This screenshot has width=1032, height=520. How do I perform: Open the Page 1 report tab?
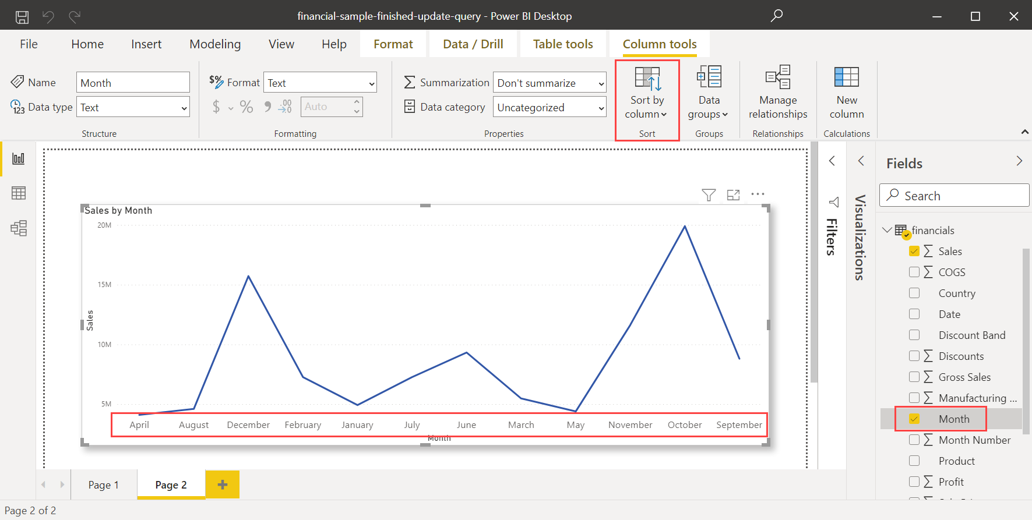(104, 484)
